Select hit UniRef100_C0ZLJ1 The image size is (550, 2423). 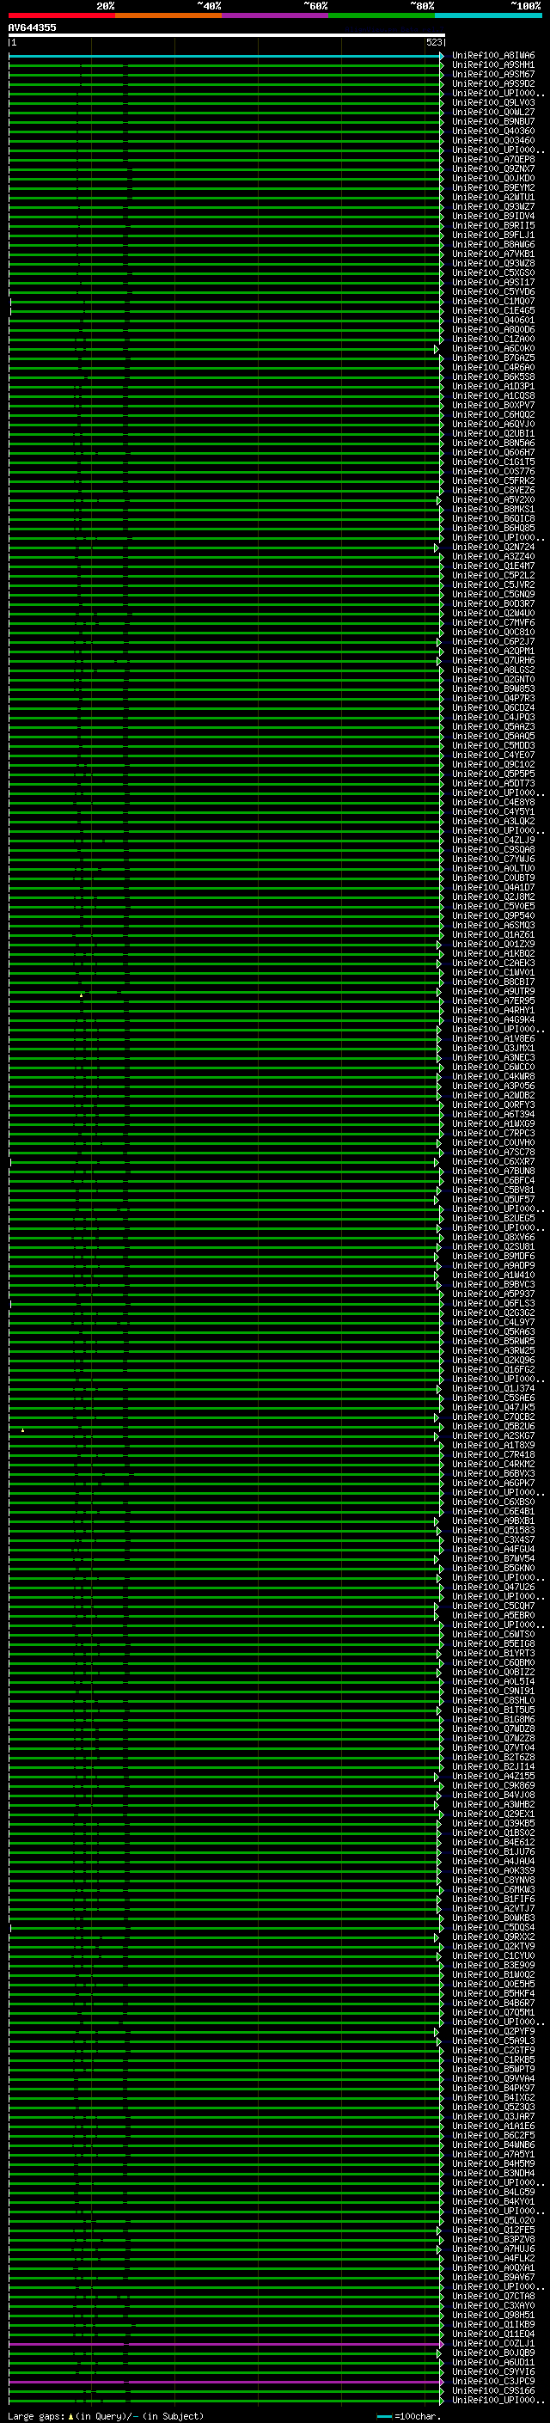point(493,2343)
